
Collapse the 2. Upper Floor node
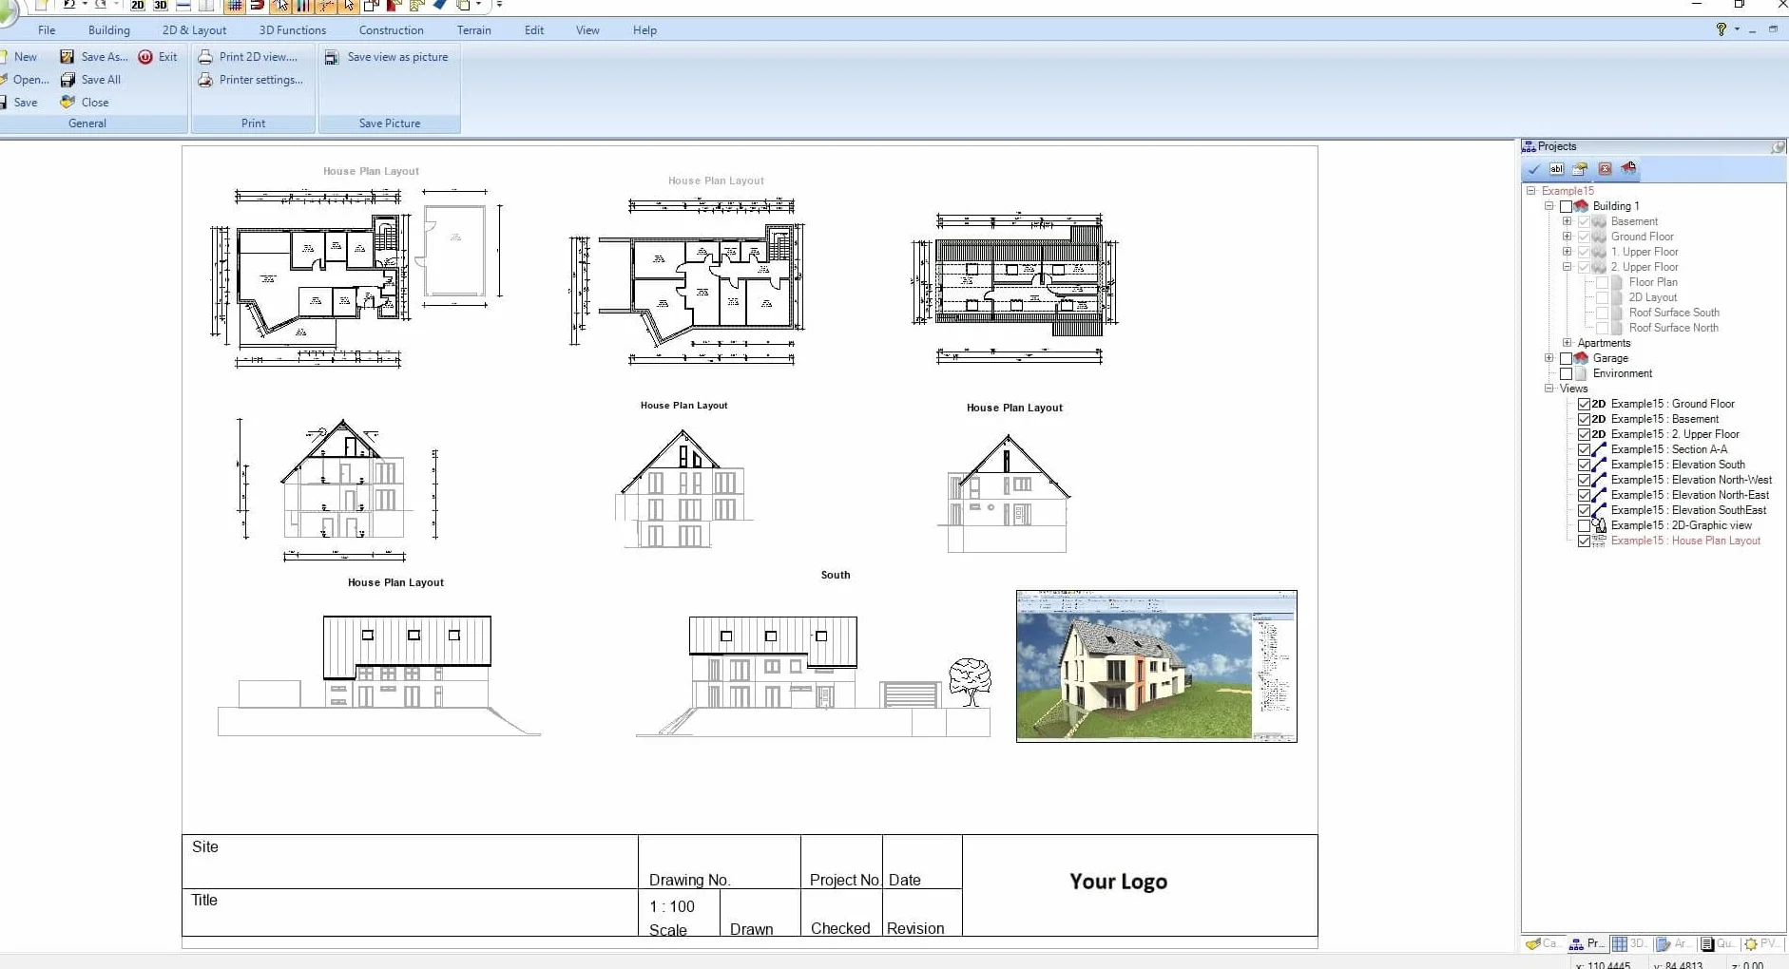1567,267
